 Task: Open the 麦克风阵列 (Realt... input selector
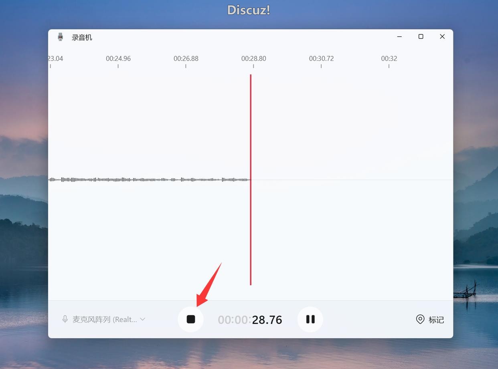coord(104,319)
